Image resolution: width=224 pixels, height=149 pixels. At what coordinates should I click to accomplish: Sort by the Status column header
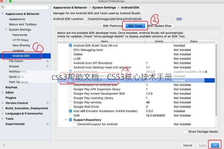coord(194,41)
